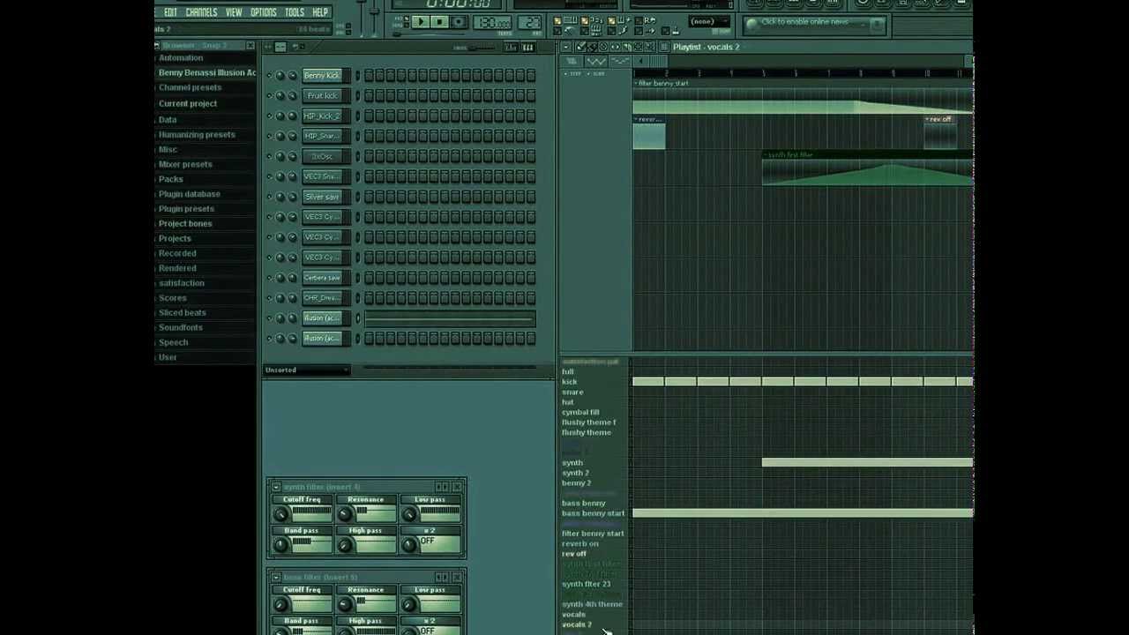Open the playlist menu dropdown arrow
This screenshot has height=635, width=1129.
pos(566,47)
